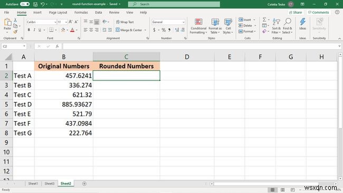Viewport: 343px width, 193px height.
Task: Click the Select All corner triangle
Action: pos(8,57)
